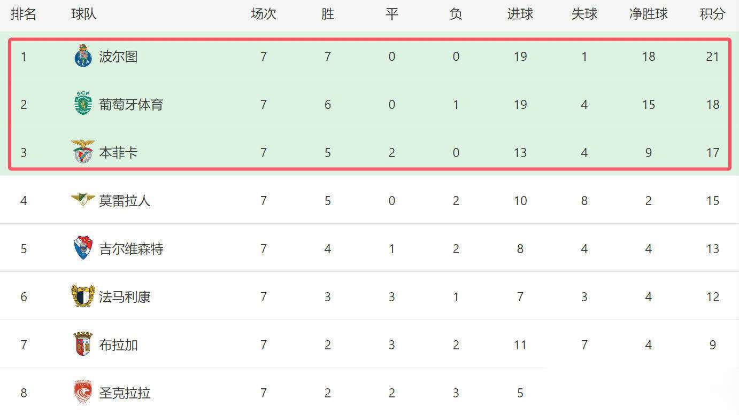Viewport: 739px width, 415px height.
Task: Click the 进球 column header
Action: 520,14
